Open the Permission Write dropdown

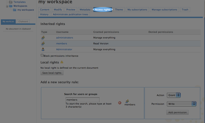click(181, 104)
